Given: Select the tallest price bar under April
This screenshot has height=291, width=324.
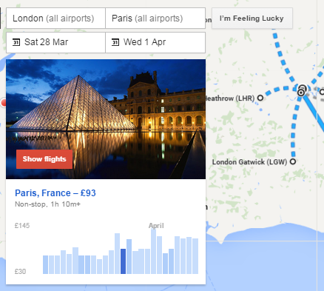Looking at the screenshot, I should (153, 252).
